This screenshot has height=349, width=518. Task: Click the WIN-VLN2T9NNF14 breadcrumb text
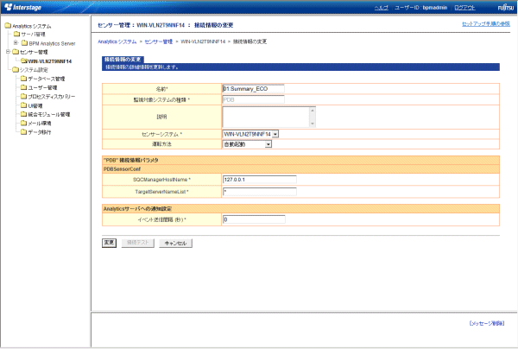203,41
